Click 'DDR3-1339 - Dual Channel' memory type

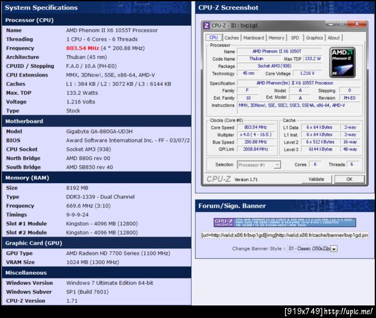[x=100, y=196]
